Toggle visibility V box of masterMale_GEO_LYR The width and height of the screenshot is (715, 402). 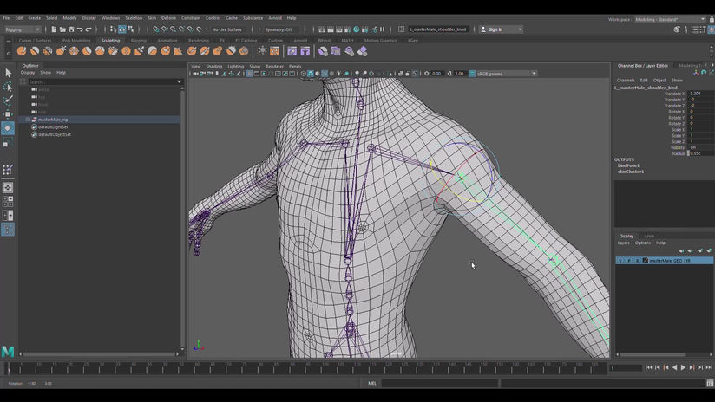[620, 260]
